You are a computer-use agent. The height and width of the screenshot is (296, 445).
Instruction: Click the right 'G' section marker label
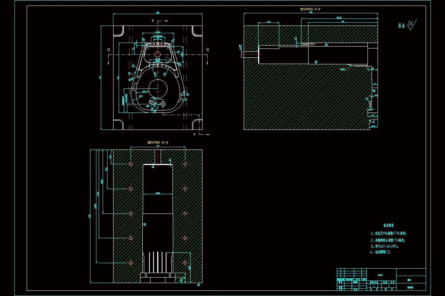[207, 50]
